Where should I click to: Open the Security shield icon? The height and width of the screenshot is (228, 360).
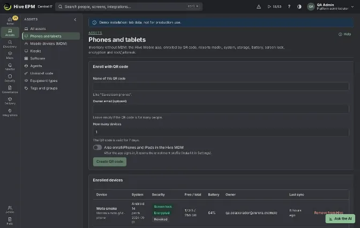click(10, 78)
